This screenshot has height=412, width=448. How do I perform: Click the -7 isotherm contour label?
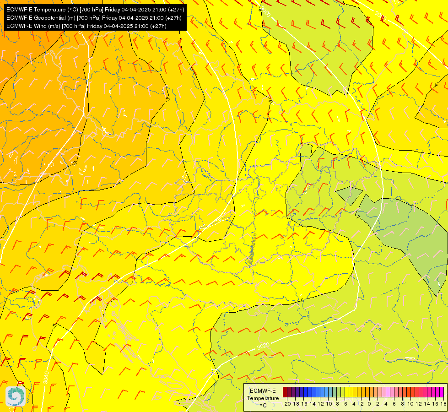click(358, 217)
